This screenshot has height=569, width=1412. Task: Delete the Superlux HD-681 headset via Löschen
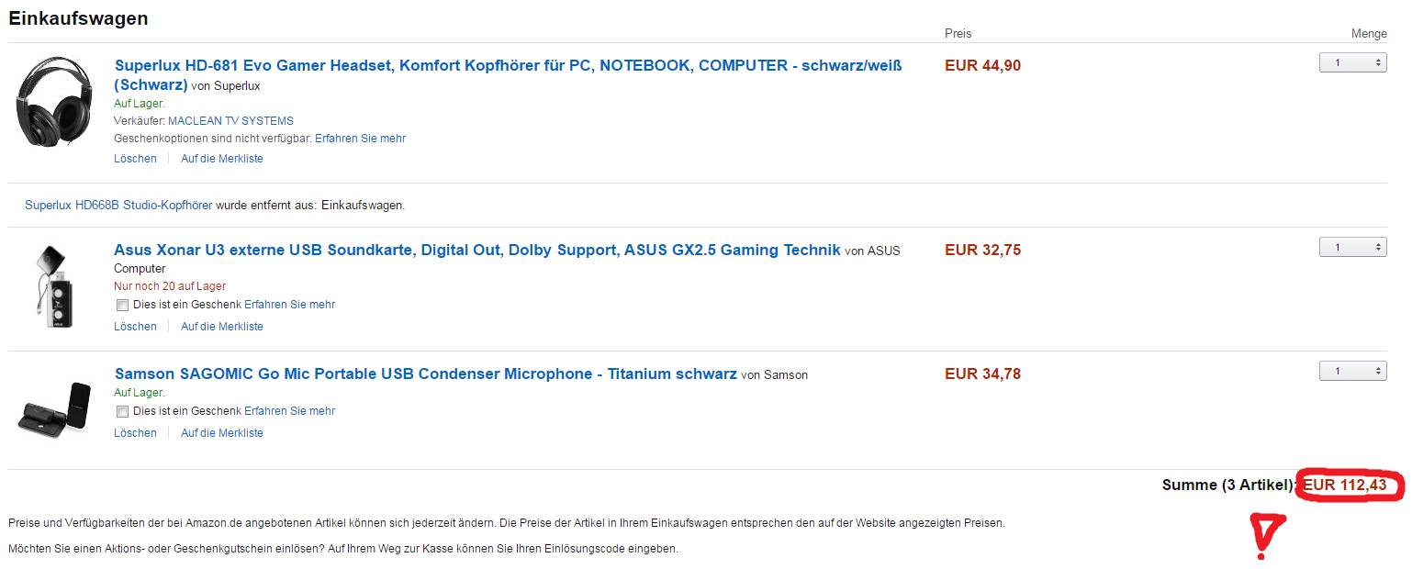coord(135,159)
